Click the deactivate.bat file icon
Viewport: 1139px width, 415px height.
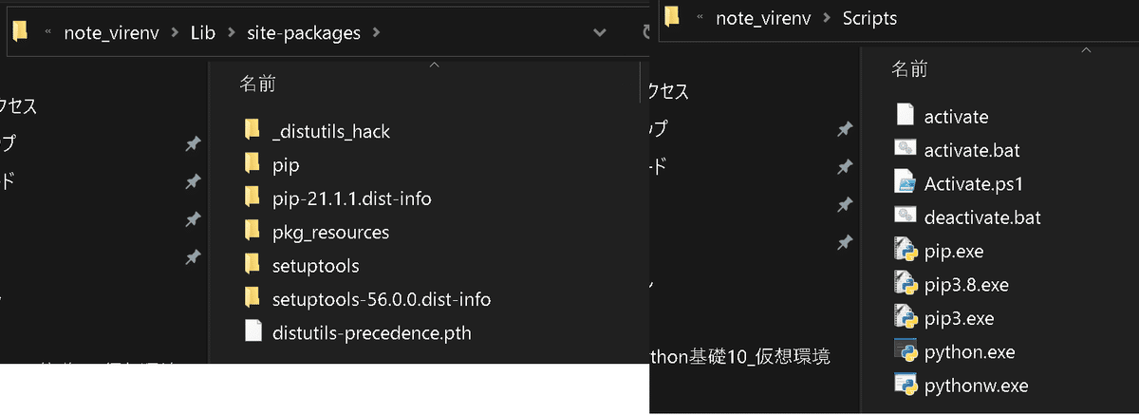pos(905,217)
